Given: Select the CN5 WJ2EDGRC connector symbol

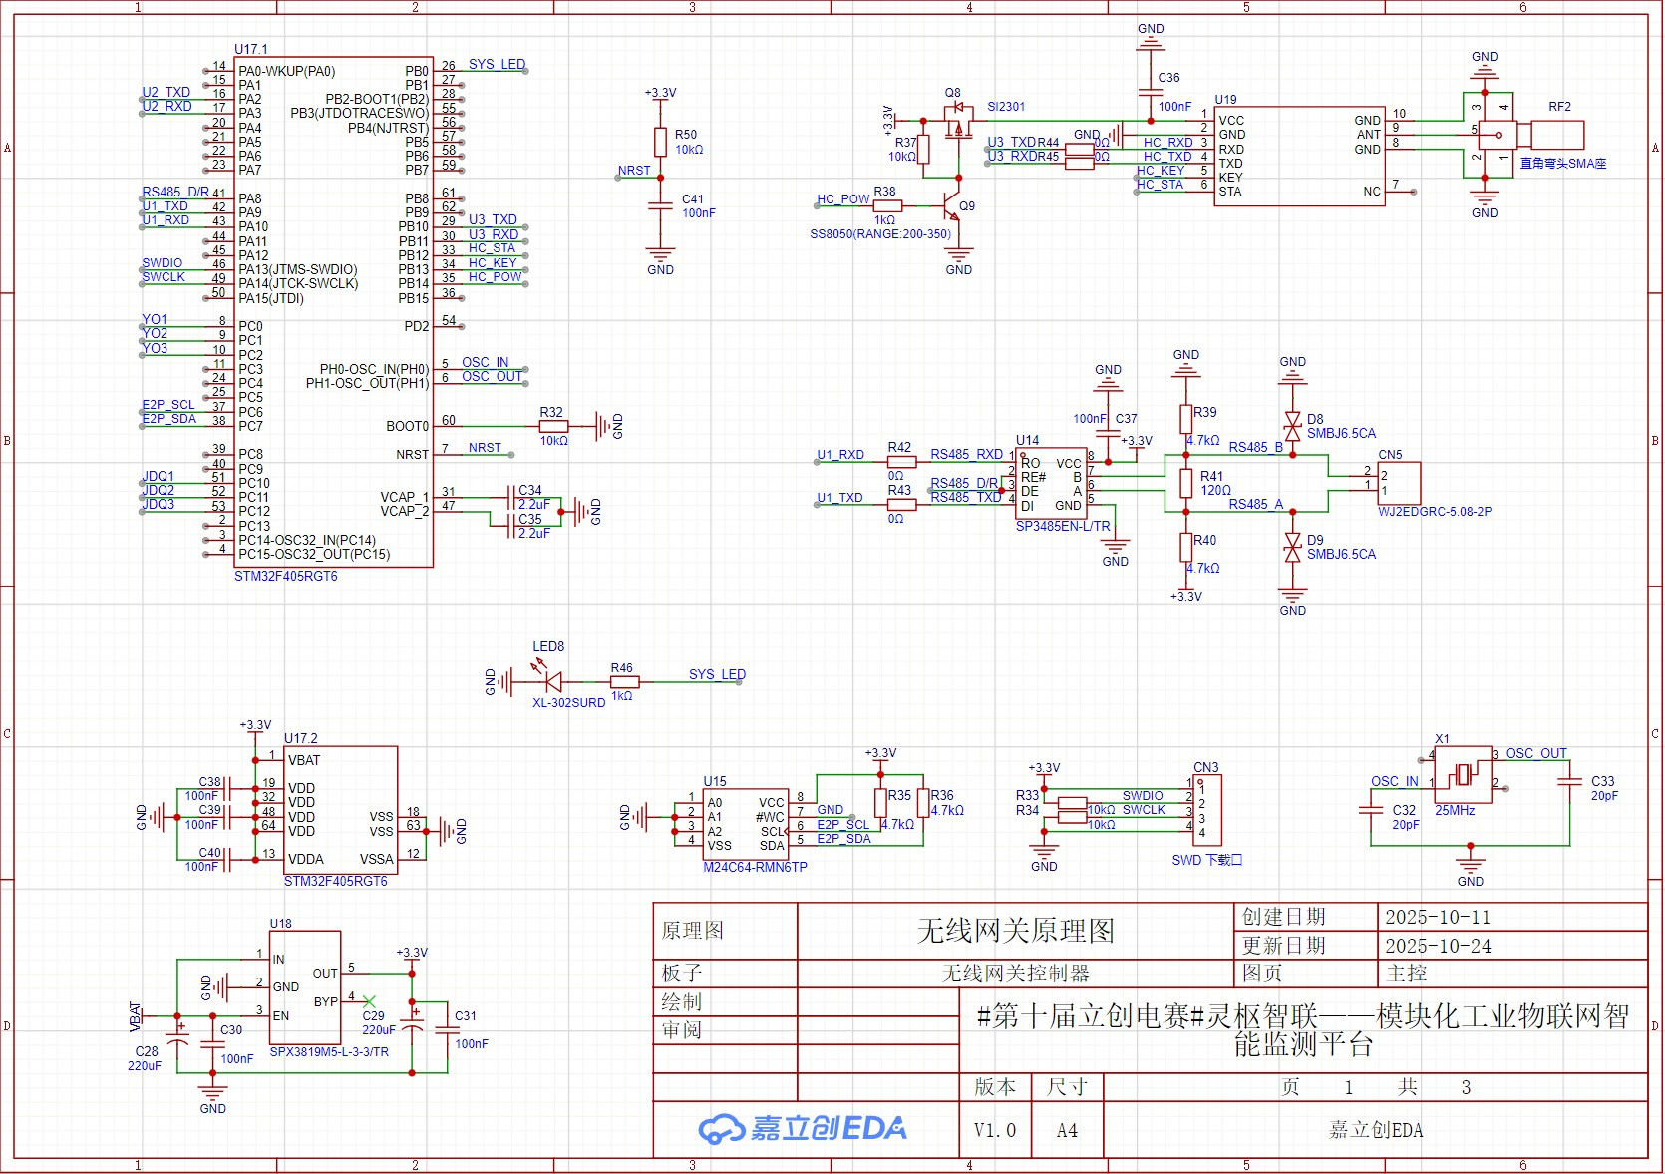Looking at the screenshot, I should click(x=1398, y=483).
